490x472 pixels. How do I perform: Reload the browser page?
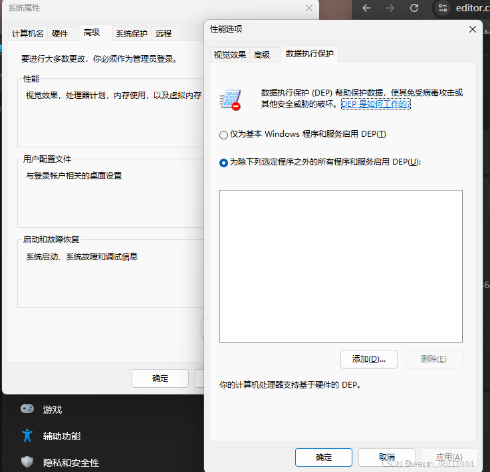pos(414,8)
